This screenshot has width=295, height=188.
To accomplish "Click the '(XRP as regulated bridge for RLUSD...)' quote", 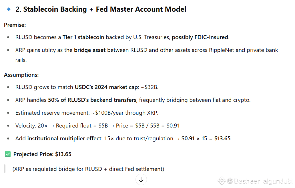I will click(88, 169).
